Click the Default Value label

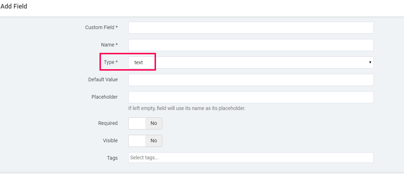coord(103,79)
